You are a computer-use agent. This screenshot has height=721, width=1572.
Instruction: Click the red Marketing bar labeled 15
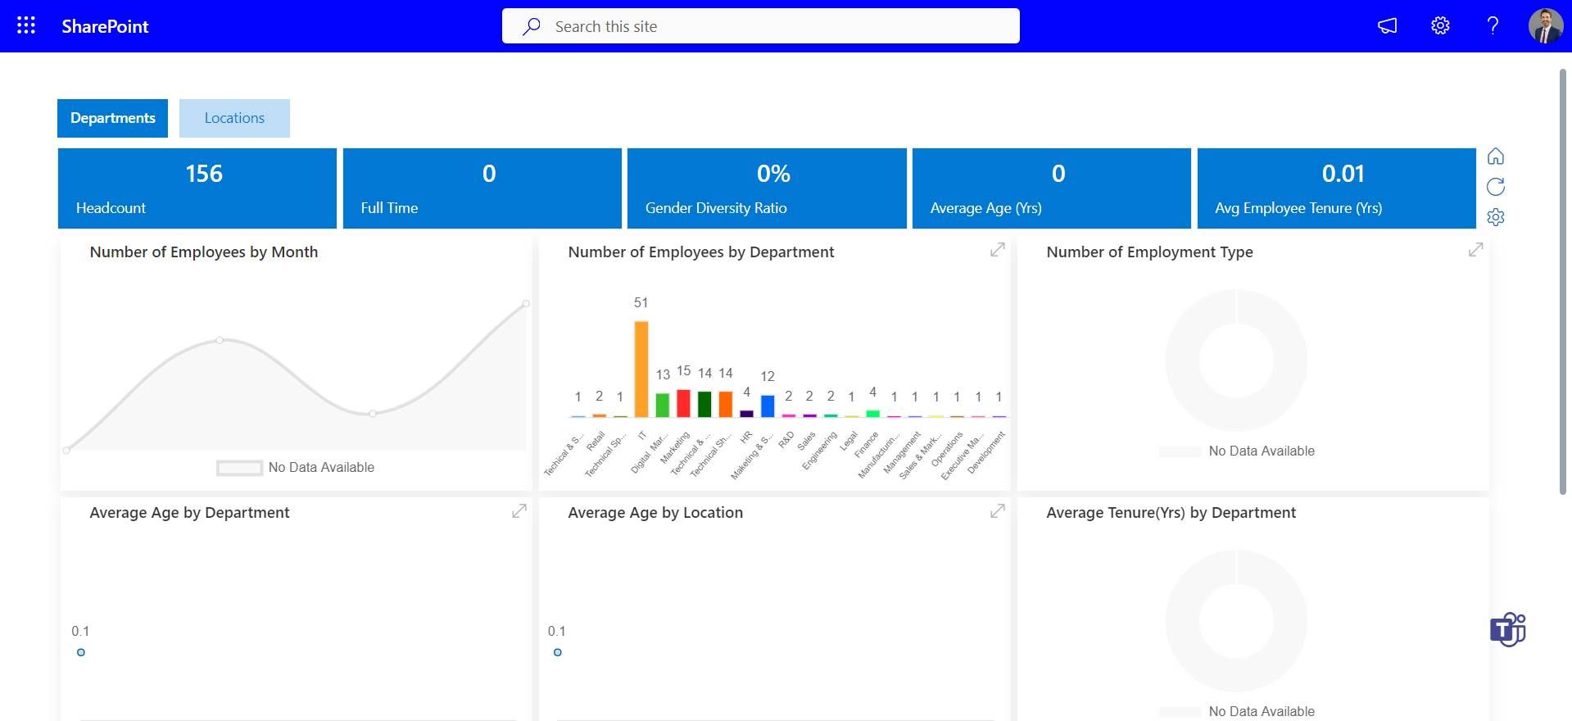(683, 403)
